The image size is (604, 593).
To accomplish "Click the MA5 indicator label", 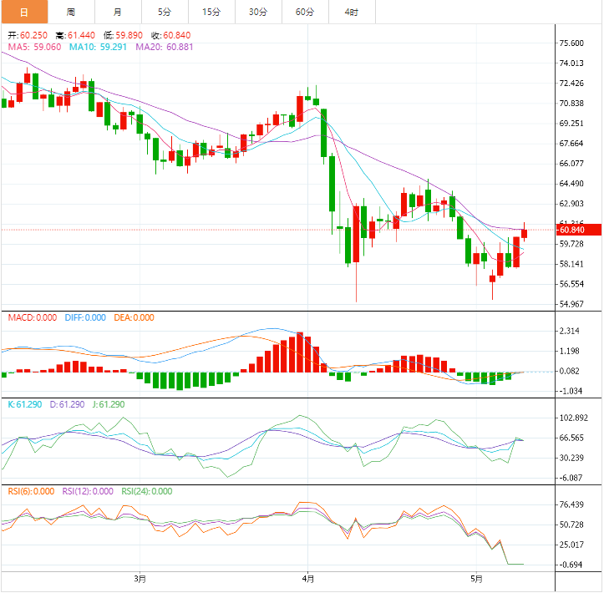I will 34,48.
